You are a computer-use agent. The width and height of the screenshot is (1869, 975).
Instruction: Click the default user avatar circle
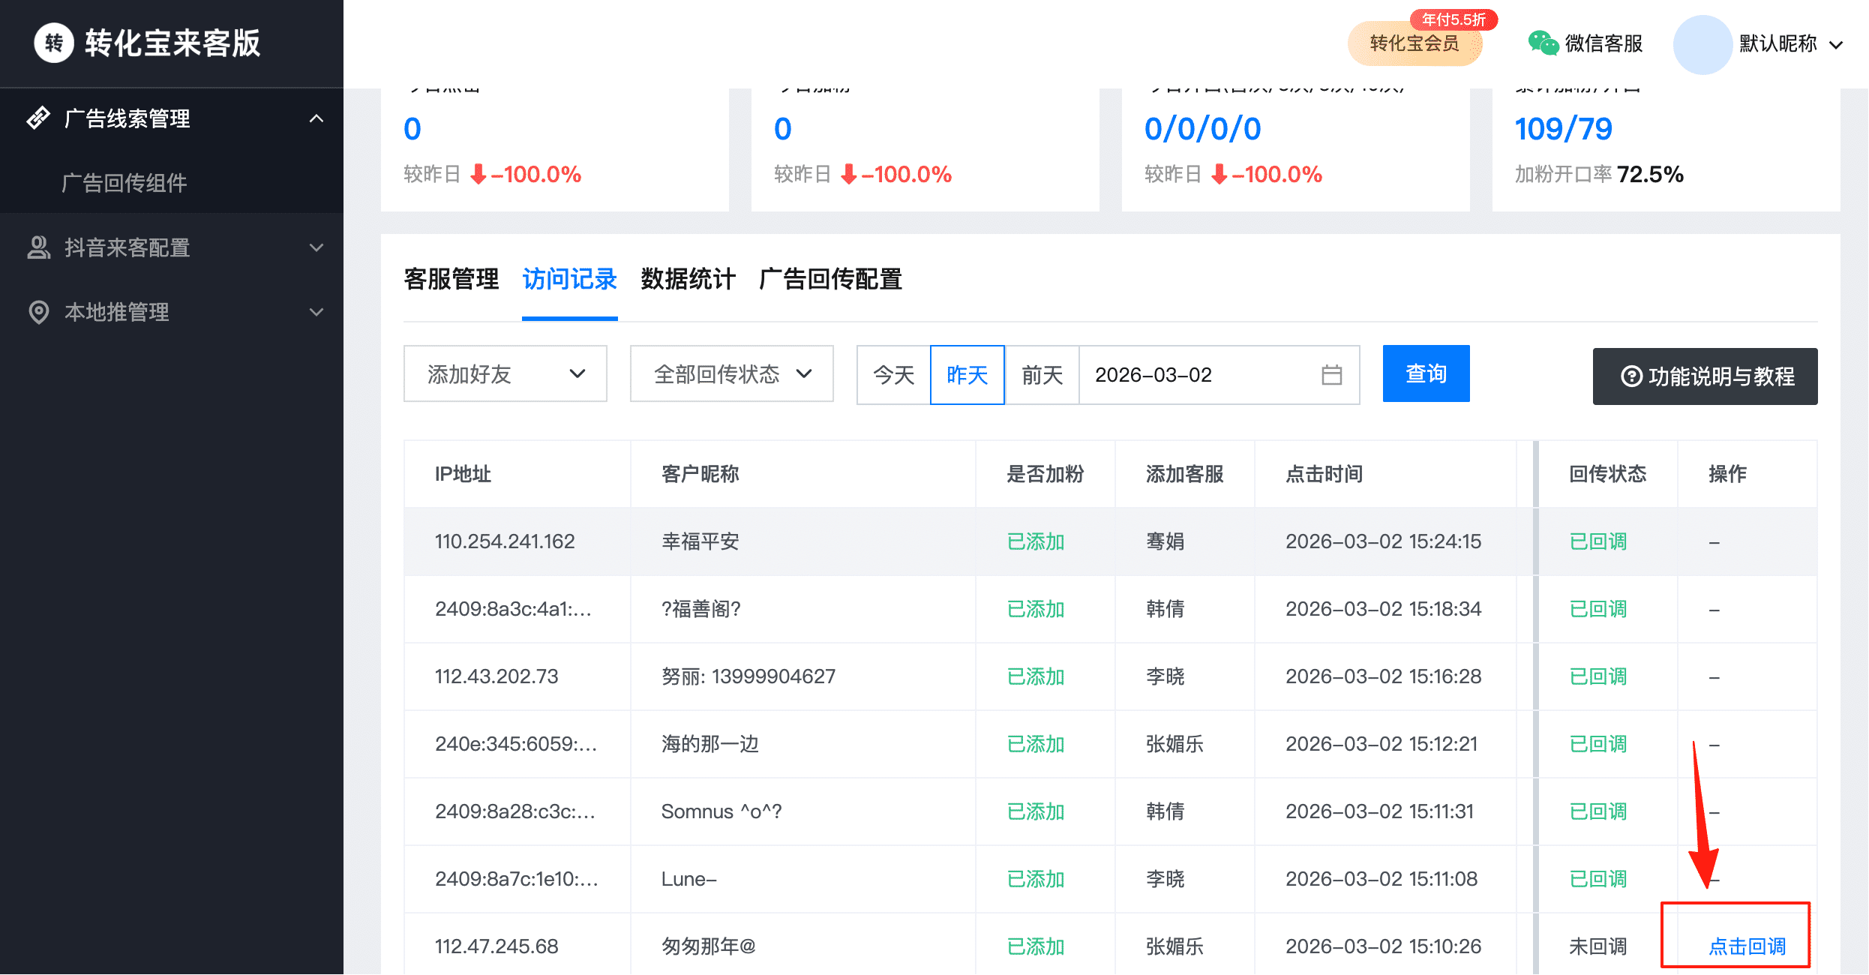(1702, 44)
